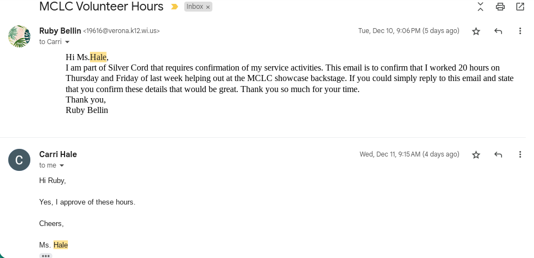Reply to Carri Hale's message
Viewport: 534px width, 258px height.
[498, 155]
